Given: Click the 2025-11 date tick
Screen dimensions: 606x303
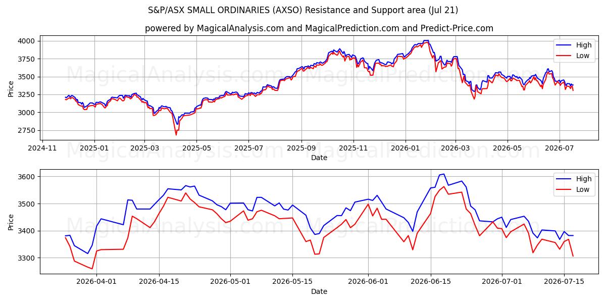Looking at the screenshot, I should tap(353, 149).
